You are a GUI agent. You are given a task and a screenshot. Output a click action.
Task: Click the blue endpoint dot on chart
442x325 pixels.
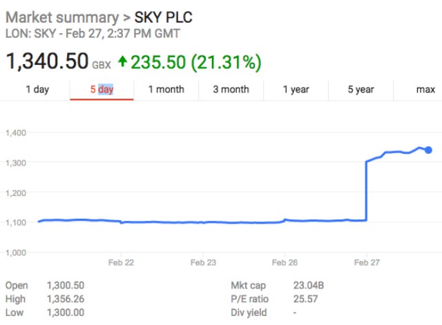428,150
